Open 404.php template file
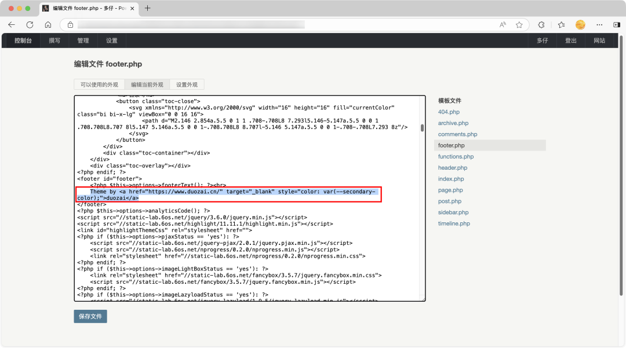 [x=449, y=112]
